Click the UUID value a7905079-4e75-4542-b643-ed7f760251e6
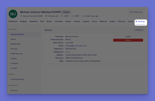This screenshot has height=101, width=155. [x=83, y=61]
